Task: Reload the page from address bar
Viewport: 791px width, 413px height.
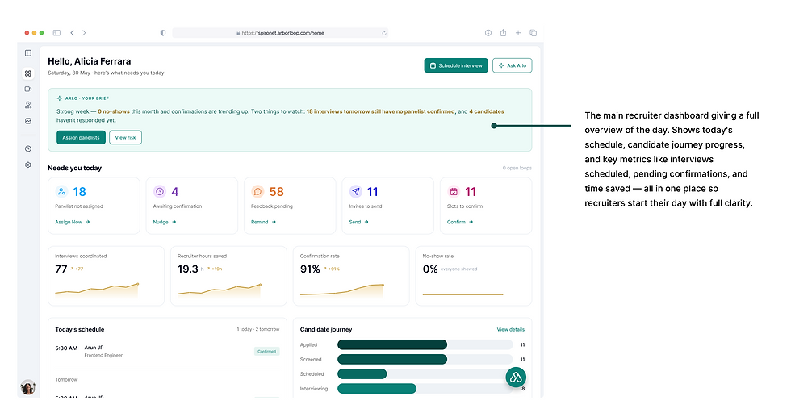Action: pos(384,33)
